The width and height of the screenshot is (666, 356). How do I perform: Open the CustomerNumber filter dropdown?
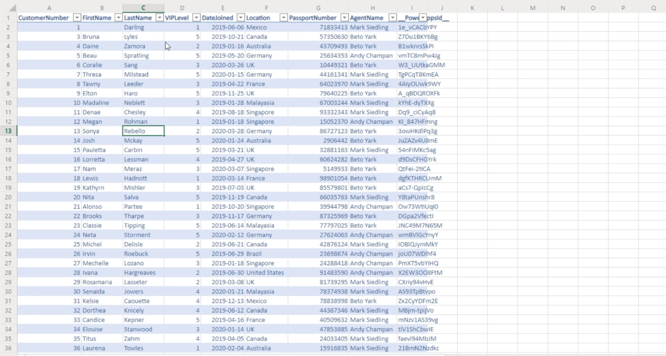(77, 18)
